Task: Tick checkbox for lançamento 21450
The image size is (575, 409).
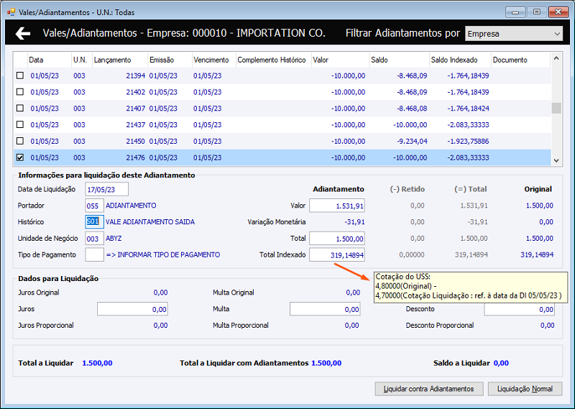Action: pyautogui.click(x=20, y=141)
